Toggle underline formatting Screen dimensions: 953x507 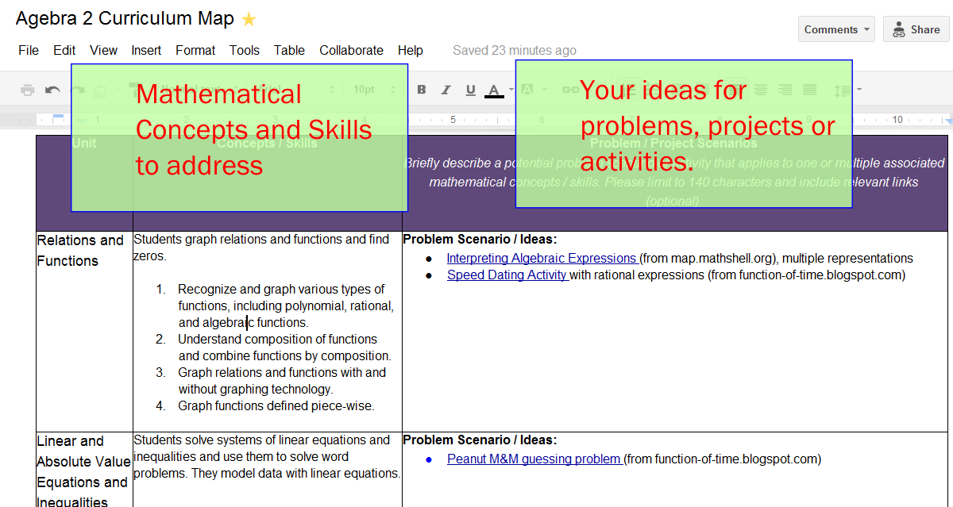coord(470,90)
